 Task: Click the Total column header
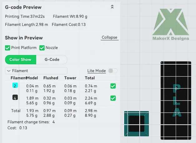coord(90,78)
